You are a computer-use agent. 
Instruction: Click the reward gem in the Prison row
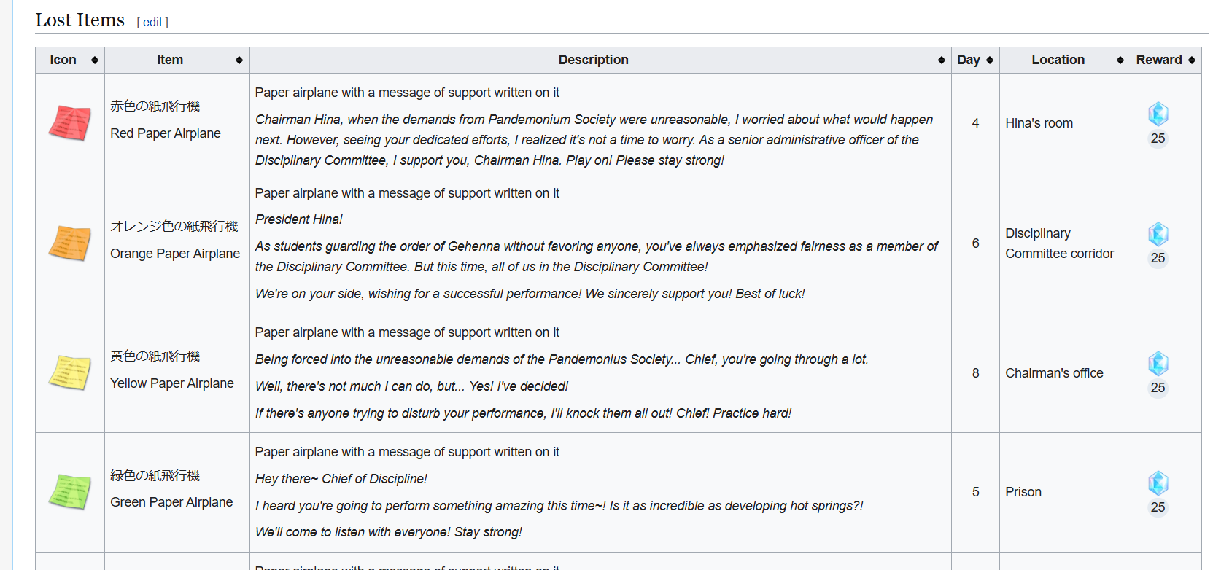coord(1158,483)
